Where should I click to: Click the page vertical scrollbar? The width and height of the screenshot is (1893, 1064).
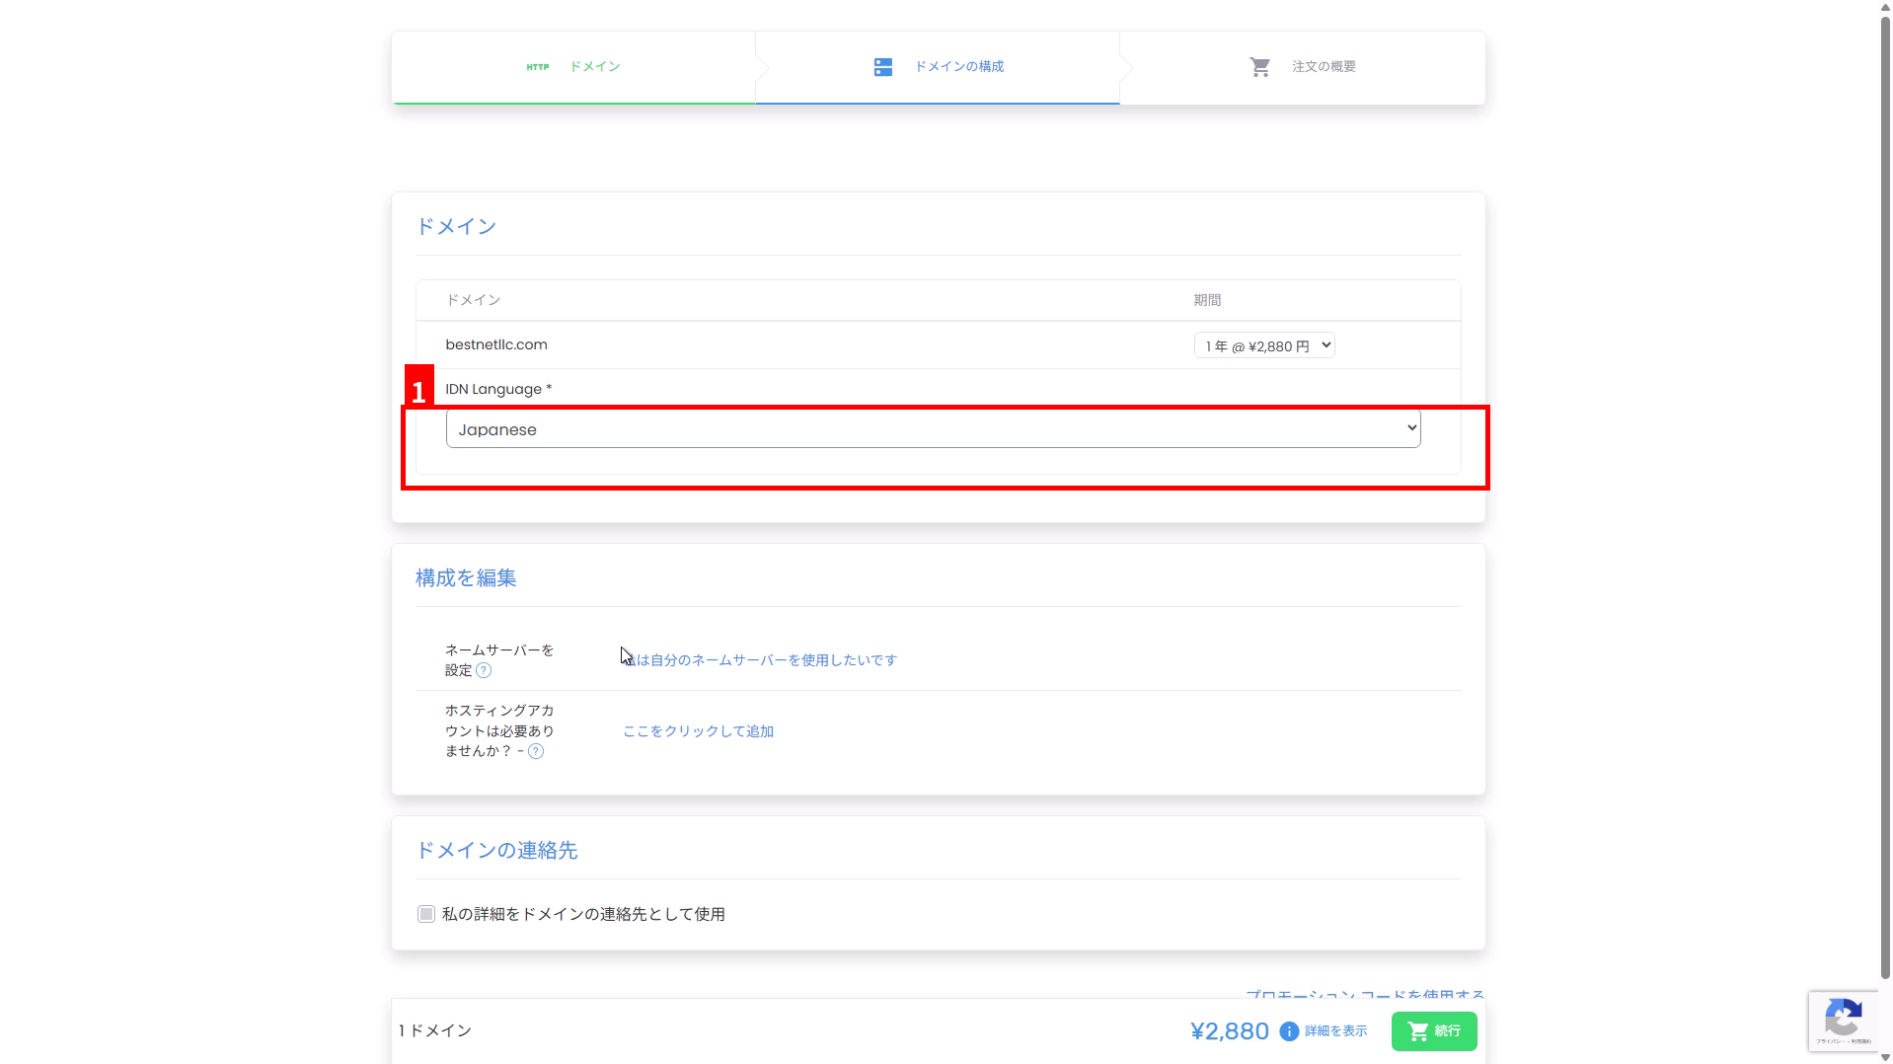coord(1884,494)
